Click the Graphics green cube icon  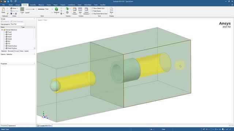pyautogui.click(x=56, y=9)
